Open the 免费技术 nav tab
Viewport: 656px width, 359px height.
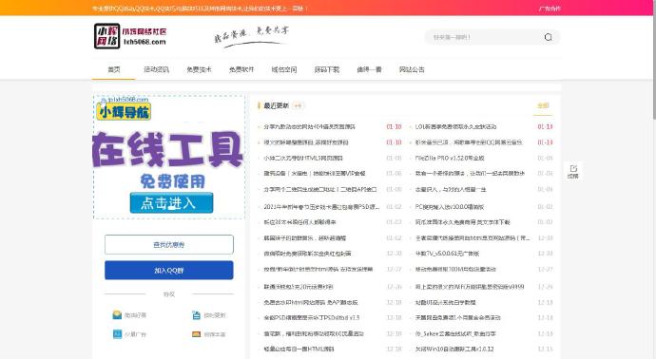199,69
